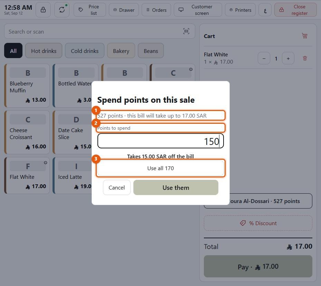Screen dimensions: 321x286
Task: Open the cash Drawer
Action: (124, 10)
